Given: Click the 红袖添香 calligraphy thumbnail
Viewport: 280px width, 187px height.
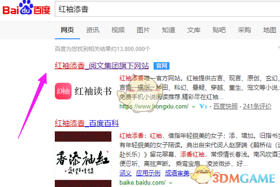Looking at the screenshot, I should 83,159.
